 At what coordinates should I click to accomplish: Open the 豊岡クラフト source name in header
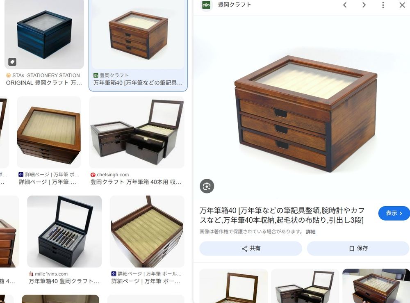[x=235, y=5]
